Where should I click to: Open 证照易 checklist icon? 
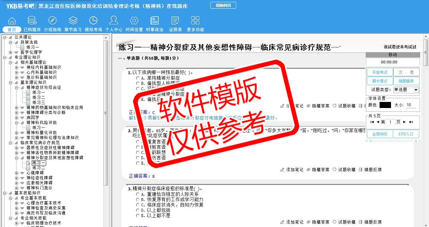[x=175, y=21]
